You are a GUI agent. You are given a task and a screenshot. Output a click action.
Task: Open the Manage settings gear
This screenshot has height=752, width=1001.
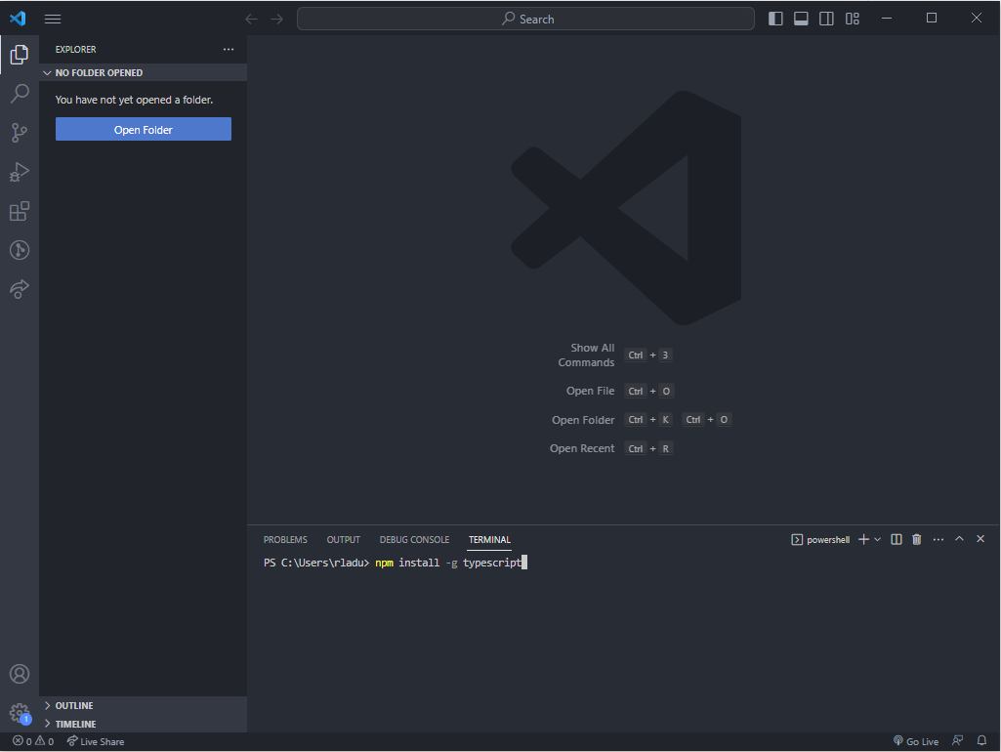coord(20,713)
